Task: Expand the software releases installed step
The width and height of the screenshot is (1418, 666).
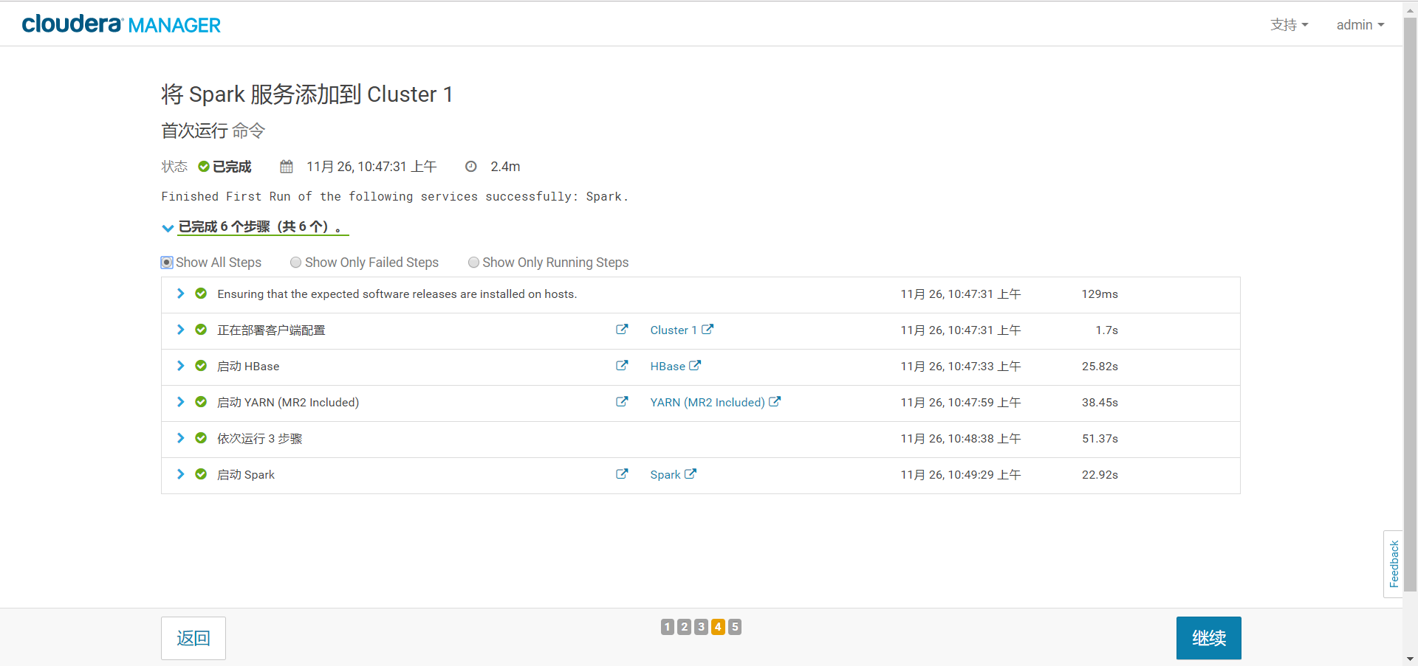Action: click(180, 294)
